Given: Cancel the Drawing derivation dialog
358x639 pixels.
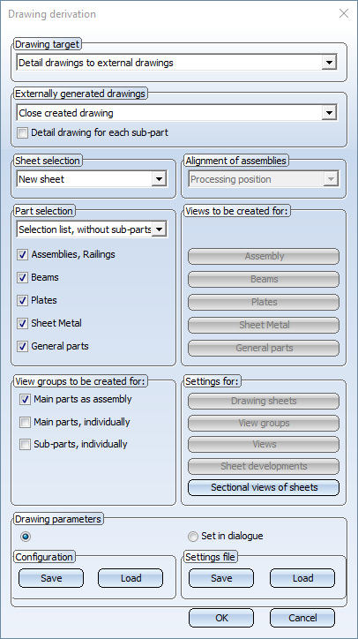Looking at the screenshot, I should pos(302,618).
